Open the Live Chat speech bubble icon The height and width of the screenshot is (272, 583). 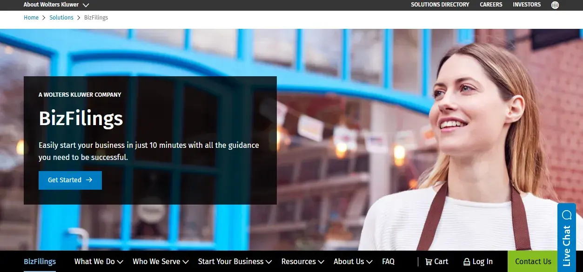click(x=566, y=215)
